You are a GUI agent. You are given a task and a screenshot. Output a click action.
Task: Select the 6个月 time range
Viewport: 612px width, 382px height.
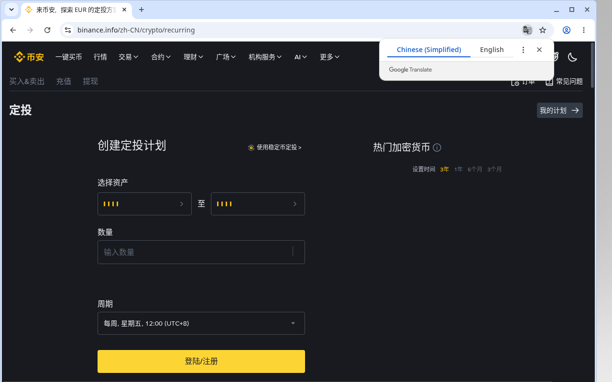tap(475, 169)
